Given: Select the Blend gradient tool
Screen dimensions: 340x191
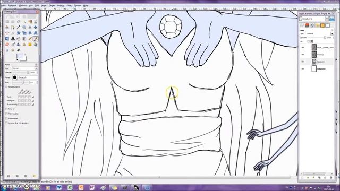Looking at the screenshot, I should 24,39.
